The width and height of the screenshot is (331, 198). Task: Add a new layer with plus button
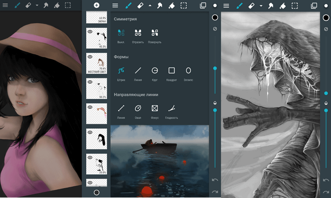tap(96, 5)
